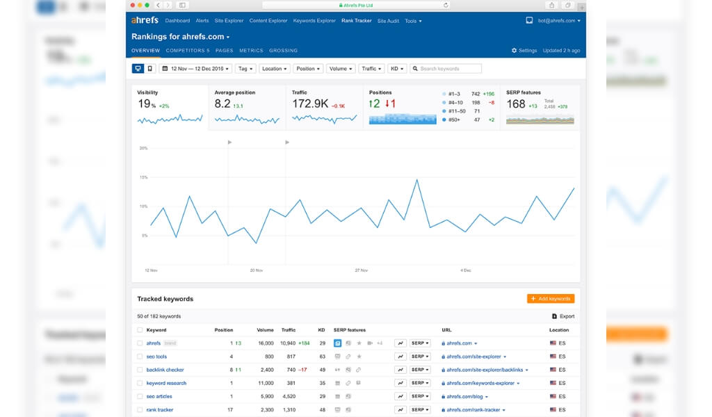The width and height of the screenshot is (712, 417).
Task: Check the box next to 'keyword research'
Action: click(x=140, y=383)
